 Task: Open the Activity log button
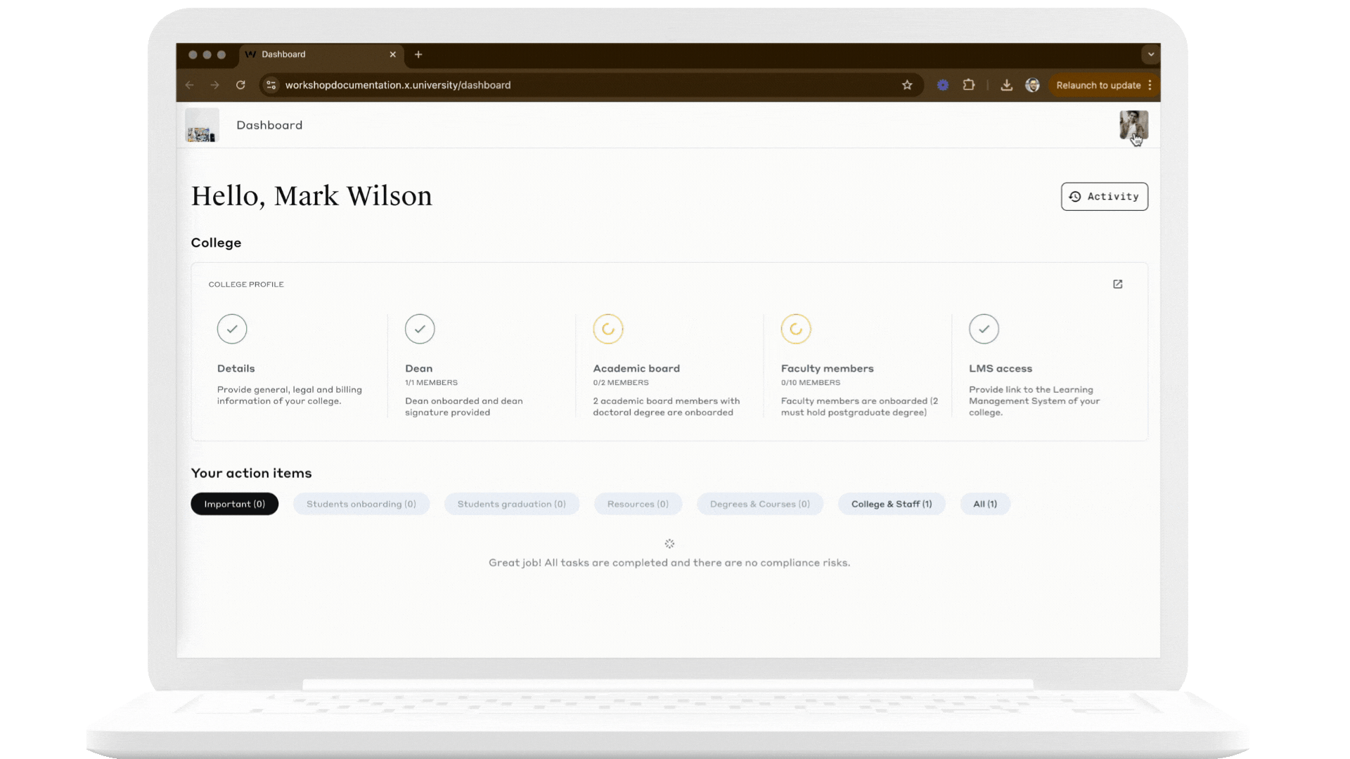point(1104,197)
